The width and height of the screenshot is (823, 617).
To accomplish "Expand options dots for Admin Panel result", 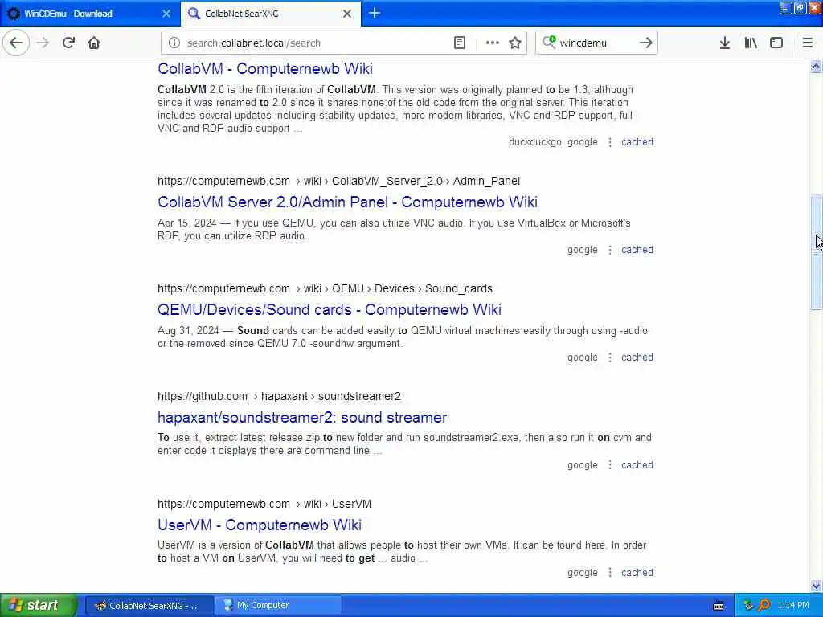I will 610,250.
